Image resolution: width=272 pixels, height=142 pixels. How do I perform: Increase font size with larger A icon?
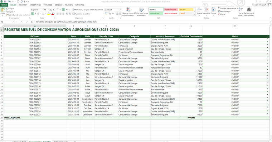51,10
